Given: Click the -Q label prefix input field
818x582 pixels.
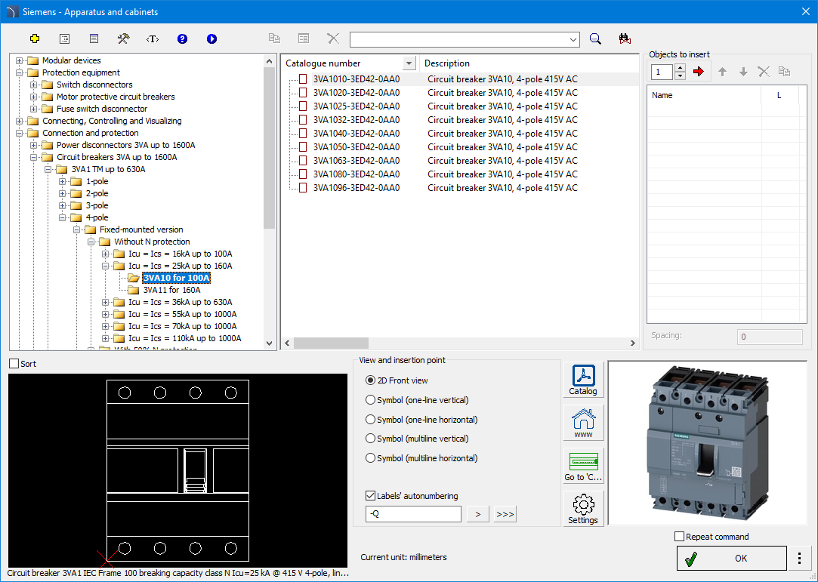Looking at the screenshot, I should 413,514.
